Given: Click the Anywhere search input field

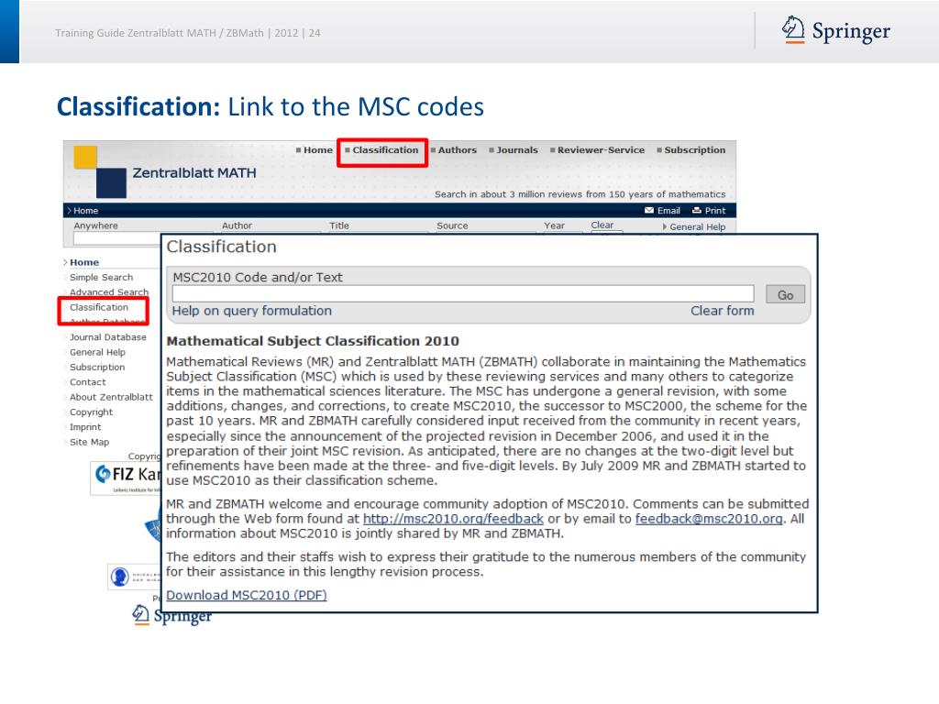Looking at the screenshot, I should coord(116,238).
